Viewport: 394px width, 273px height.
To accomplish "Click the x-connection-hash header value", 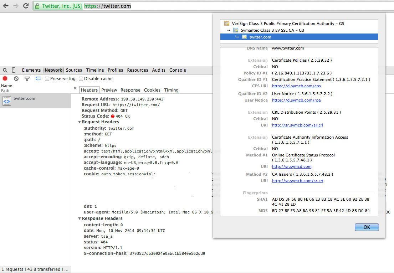I will click(167, 253).
